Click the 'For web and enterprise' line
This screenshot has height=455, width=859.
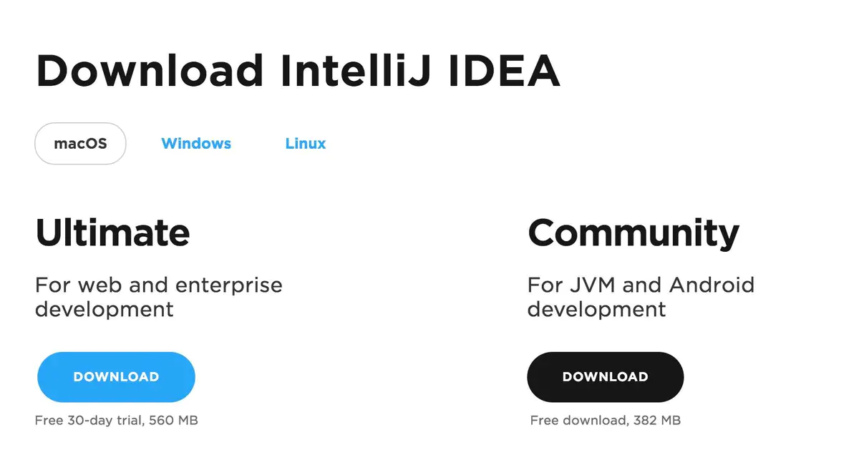[x=159, y=285]
